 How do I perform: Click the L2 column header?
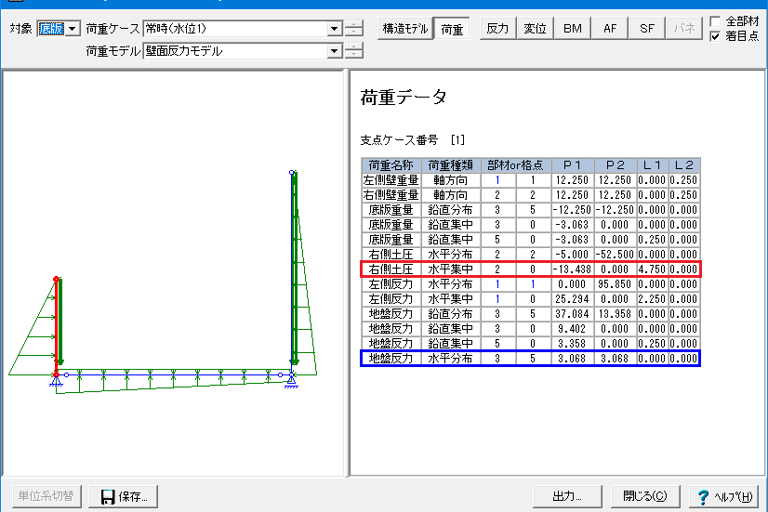pyautogui.click(x=683, y=165)
